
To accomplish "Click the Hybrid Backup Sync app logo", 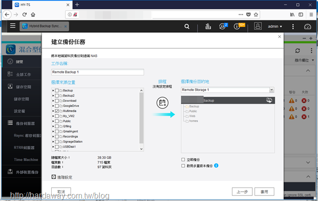I will (10, 49).
